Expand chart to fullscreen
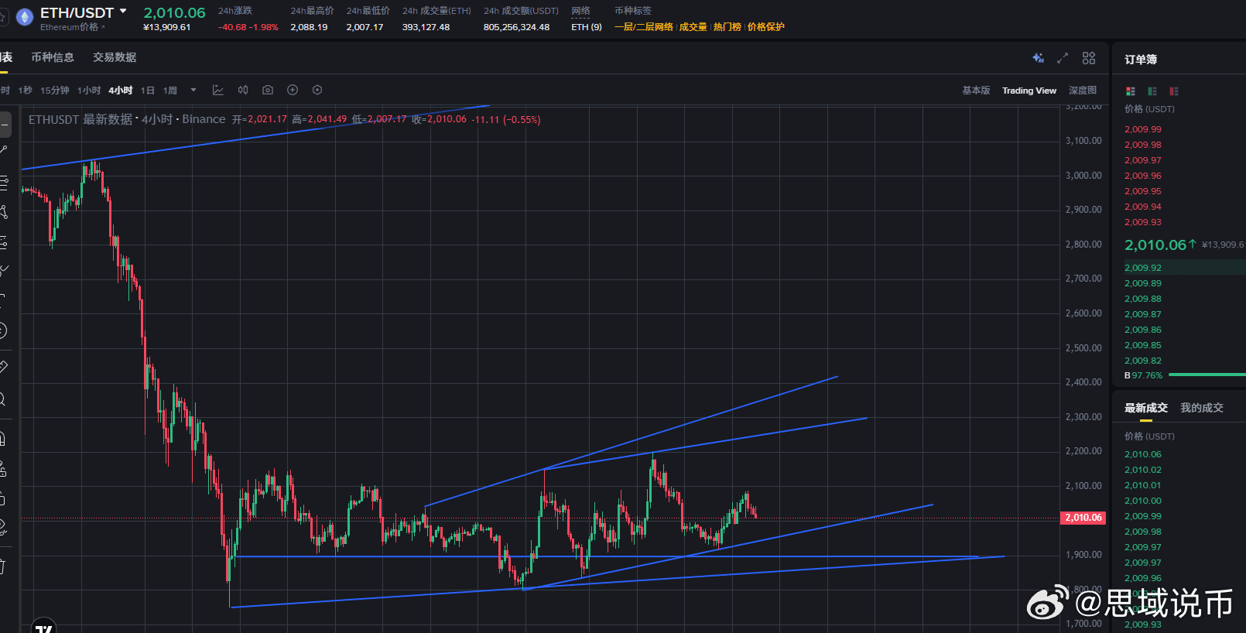 (x=1063, y=58)
